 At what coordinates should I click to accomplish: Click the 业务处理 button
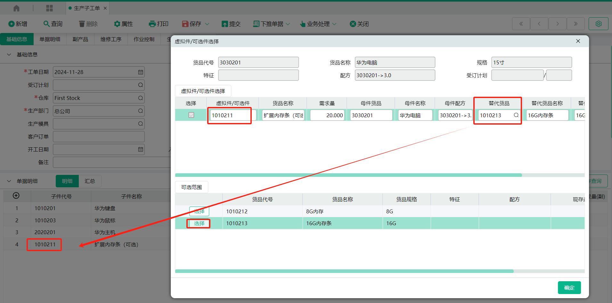(x=314, y=24)
